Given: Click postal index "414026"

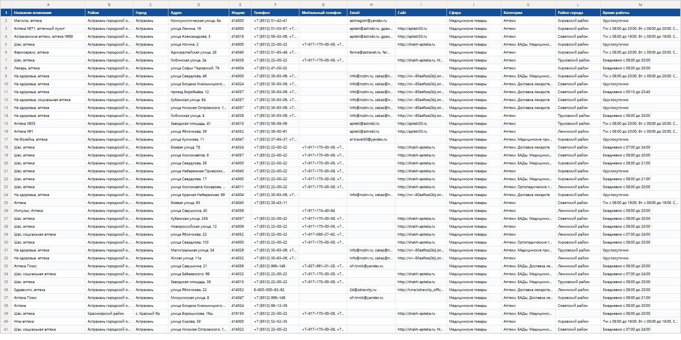Looking at the screenshot, I should [x=240, y=250].
